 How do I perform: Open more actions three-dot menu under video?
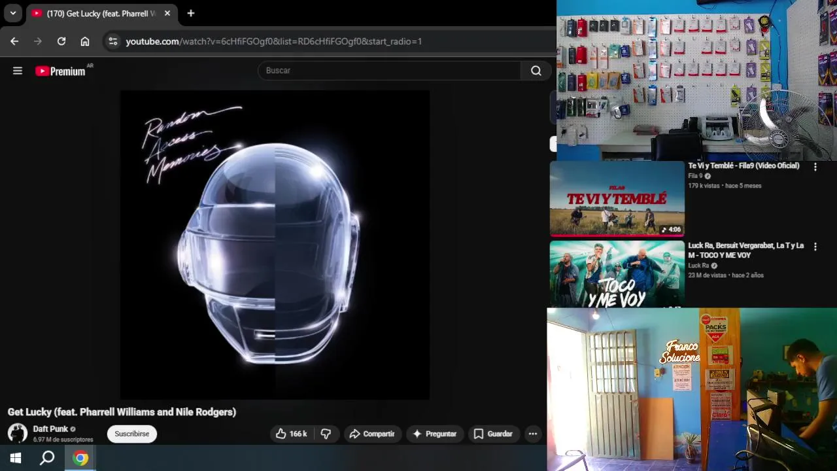[x=533, y=434]
